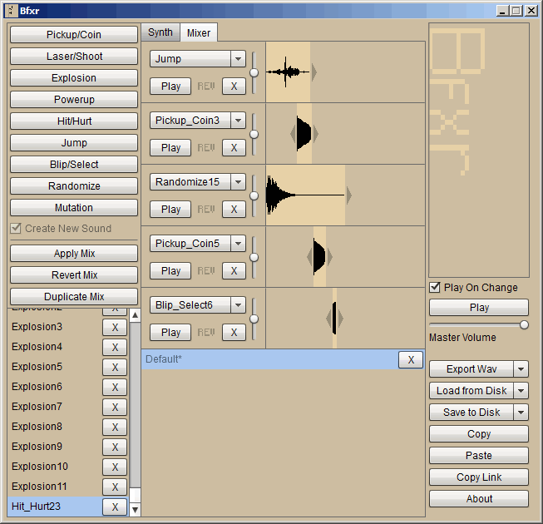Screen dimensions: 543x524
Task: Expand the Save to Disk options arrow
Action: pos(521,413)
